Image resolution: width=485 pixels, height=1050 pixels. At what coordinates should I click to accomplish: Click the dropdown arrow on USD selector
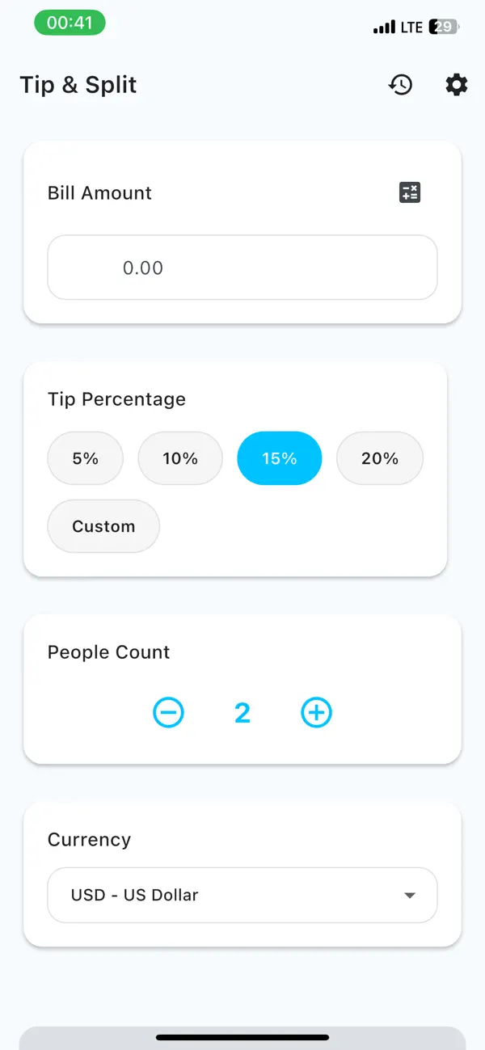[410, 895]
